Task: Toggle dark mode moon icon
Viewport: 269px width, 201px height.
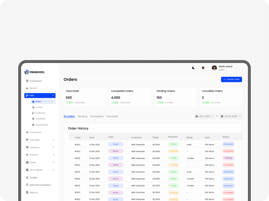Action: (193, 68)
